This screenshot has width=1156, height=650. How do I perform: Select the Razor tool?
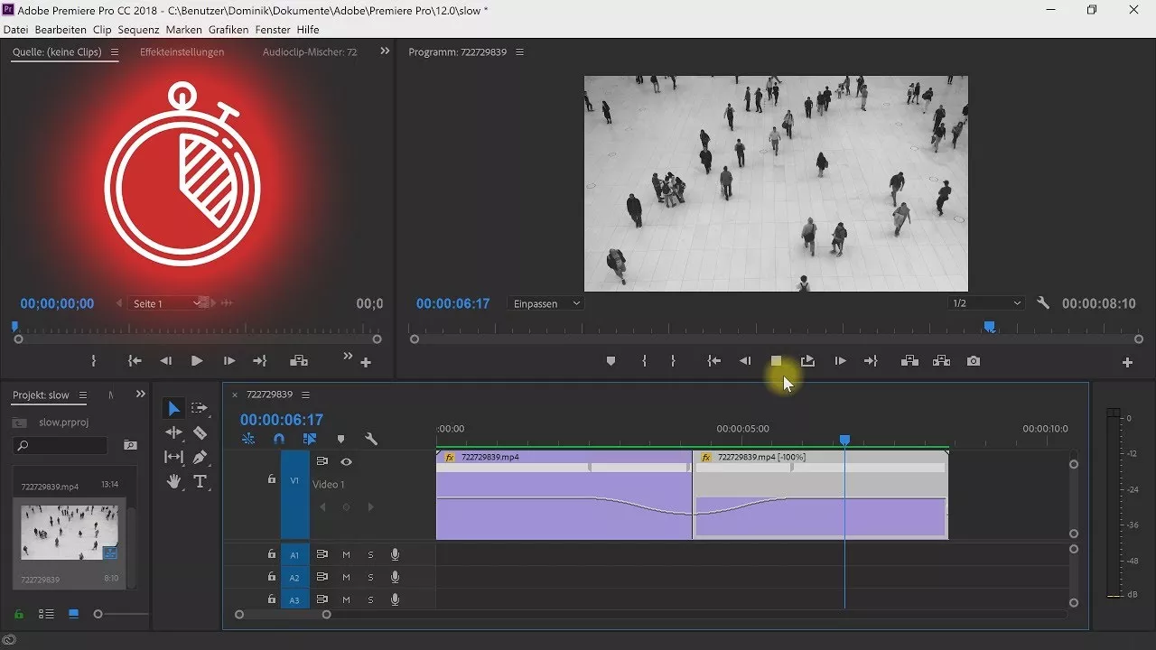(x=200, y=432)
